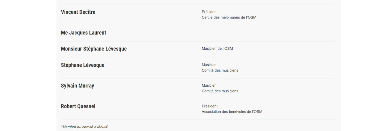This screenshot has height=131, width=382.
Task: Click the Musicien de l'OSM label
Action: pyautogui.click(x=217, y=49)
